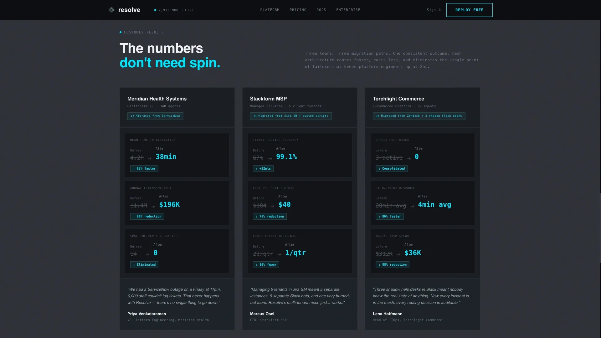Click the struck-through 4.2h before value
This screenshot has width=601, height=338.
pos(137,158)
